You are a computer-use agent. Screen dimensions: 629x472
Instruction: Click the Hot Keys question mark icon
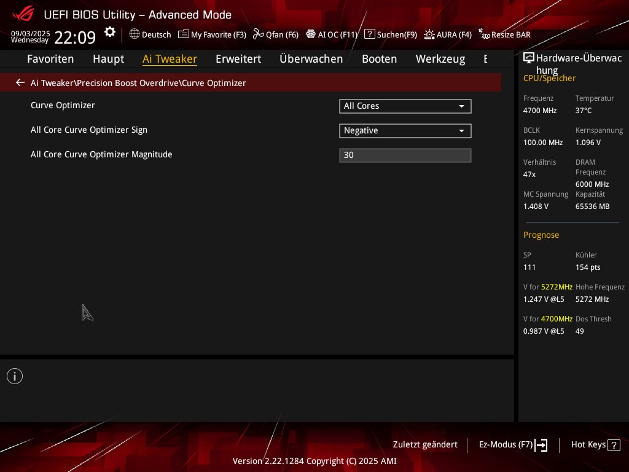(614, 445)
